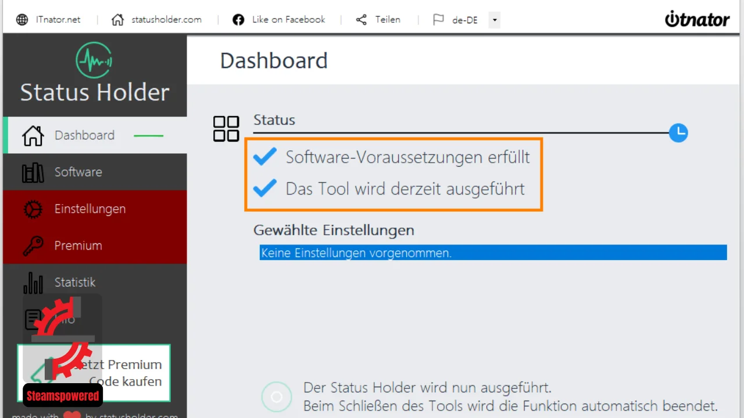Click 'Der Status Holder wird nun ausgeführt.' text

pos(427,387)
